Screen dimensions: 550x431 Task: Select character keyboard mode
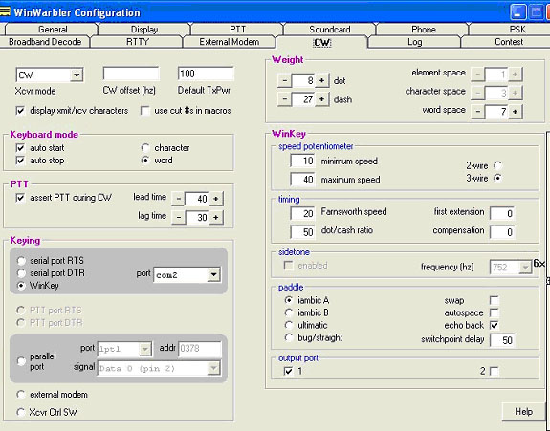click(x=145, y=148)
